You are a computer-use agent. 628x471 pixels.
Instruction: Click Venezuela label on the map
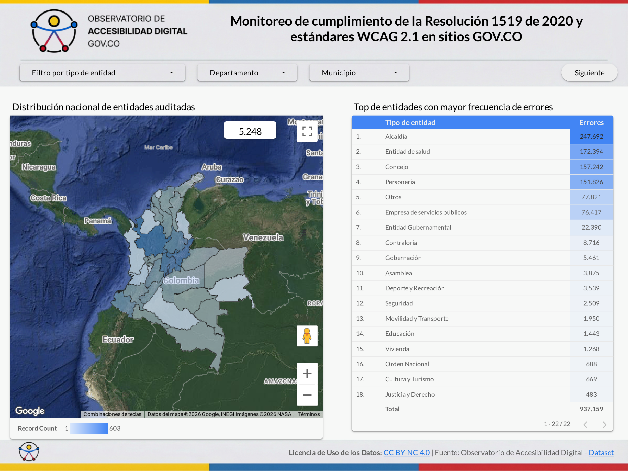(263, 237)
